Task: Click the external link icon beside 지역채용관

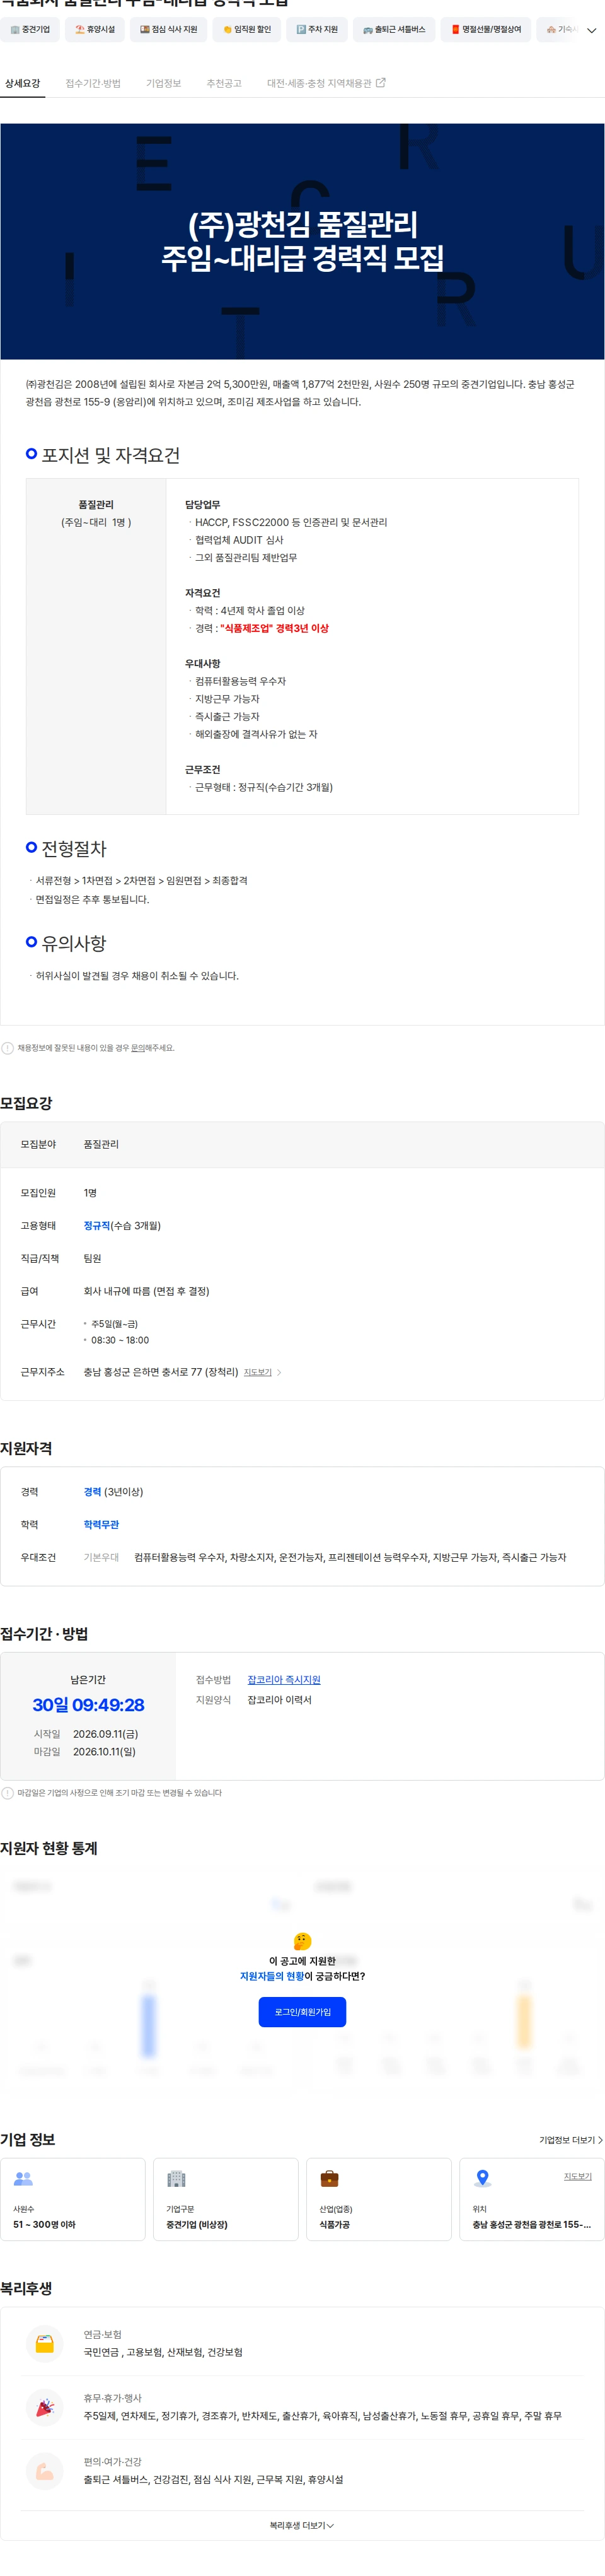Action: pyautogui.click(x=381, y=83)
